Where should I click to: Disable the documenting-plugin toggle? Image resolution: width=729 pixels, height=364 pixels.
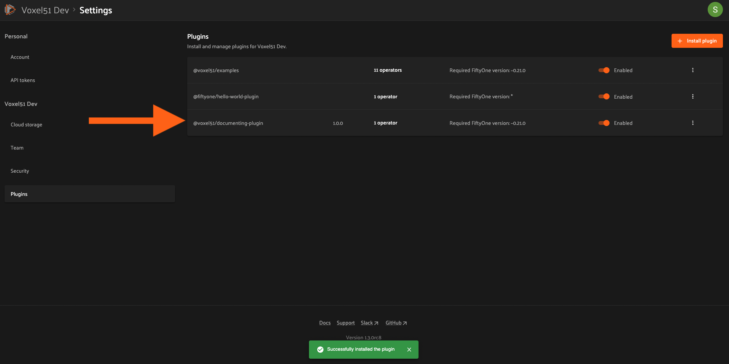[604, 123]
